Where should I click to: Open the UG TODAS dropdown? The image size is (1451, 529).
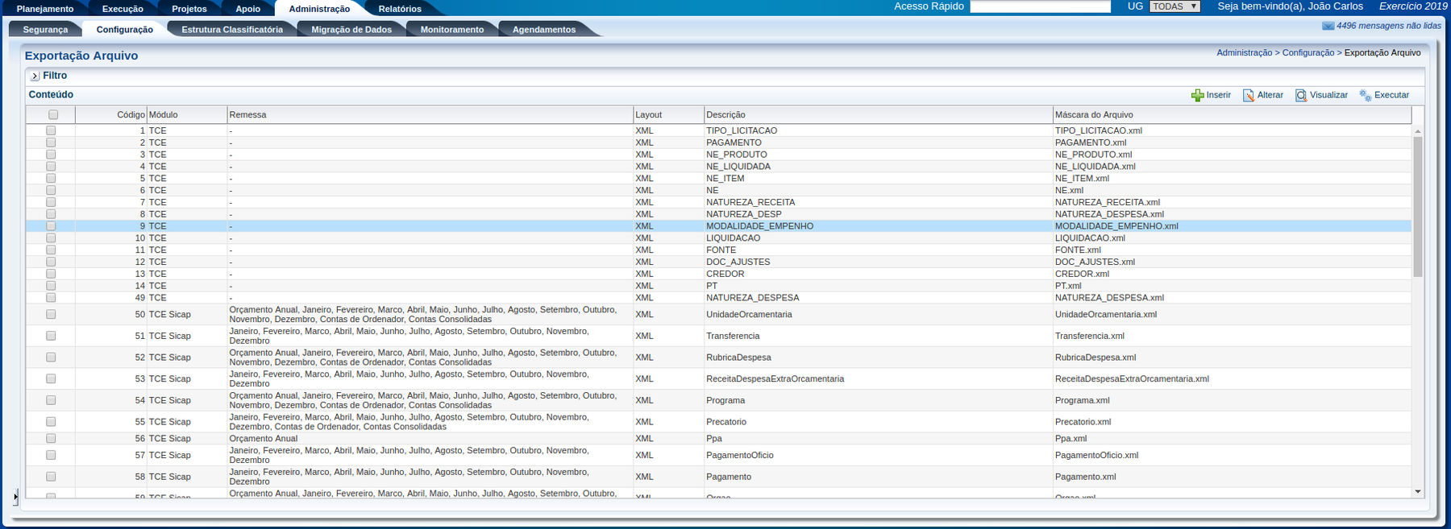[x=1174, y=6]
